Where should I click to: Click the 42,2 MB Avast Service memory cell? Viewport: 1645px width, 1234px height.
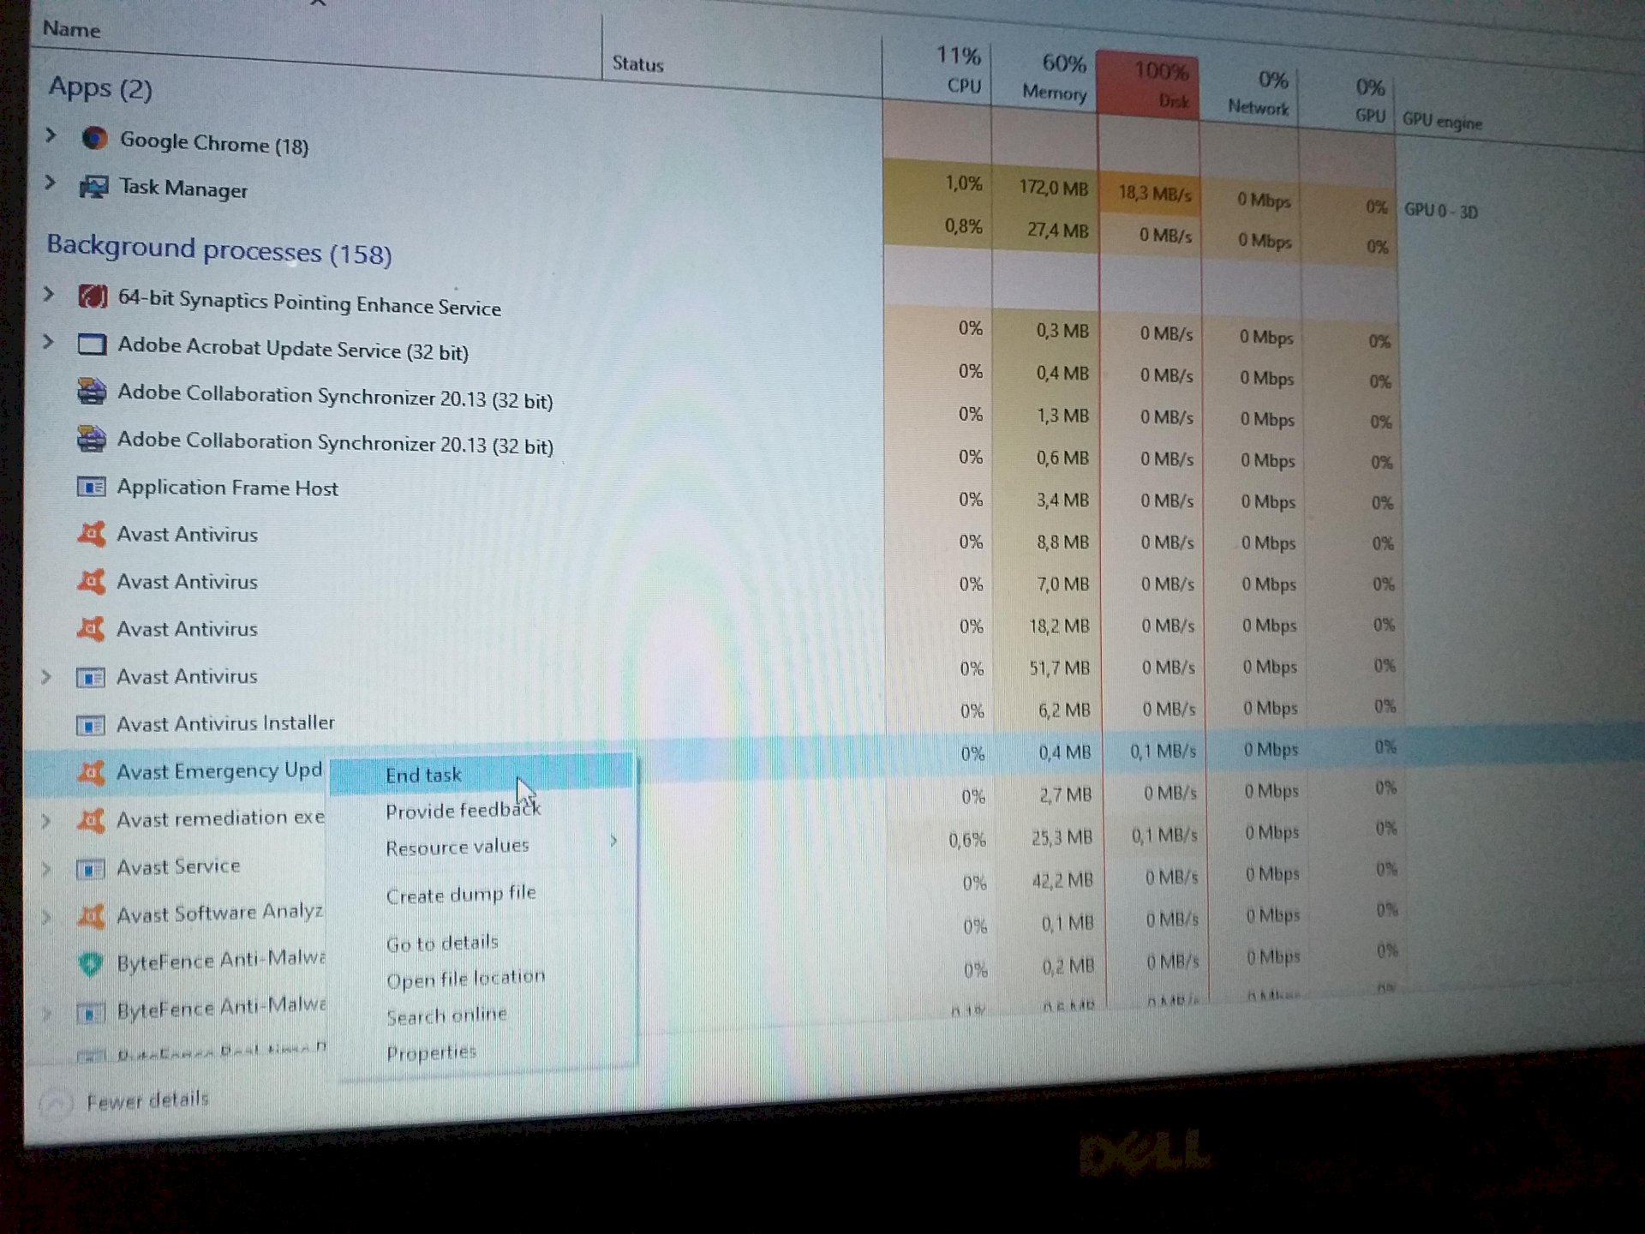[x=1062, y=880]
